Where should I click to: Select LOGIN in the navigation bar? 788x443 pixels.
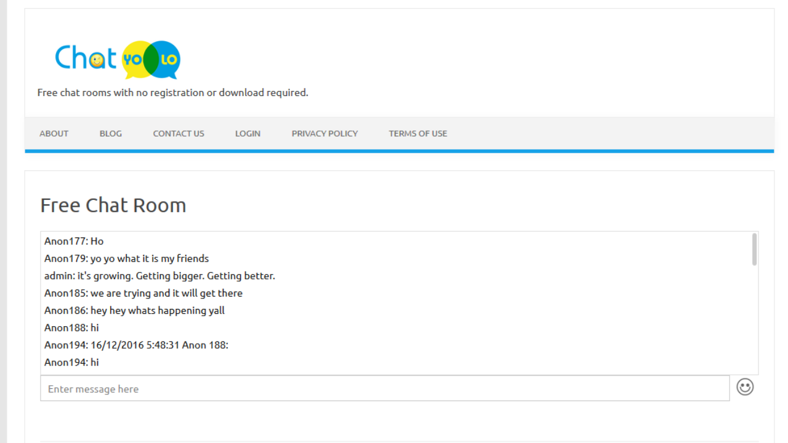[x=247, y=134]
